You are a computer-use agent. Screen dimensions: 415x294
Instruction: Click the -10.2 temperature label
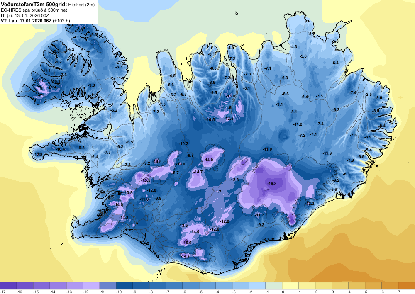(x=183, y=144)
